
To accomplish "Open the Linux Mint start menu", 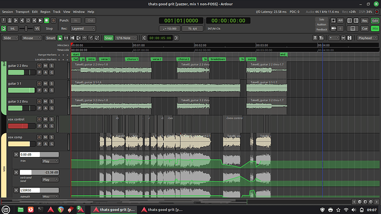I will click(x=6, y=210).
